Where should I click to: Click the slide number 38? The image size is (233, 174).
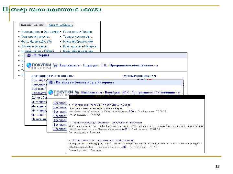217,167
